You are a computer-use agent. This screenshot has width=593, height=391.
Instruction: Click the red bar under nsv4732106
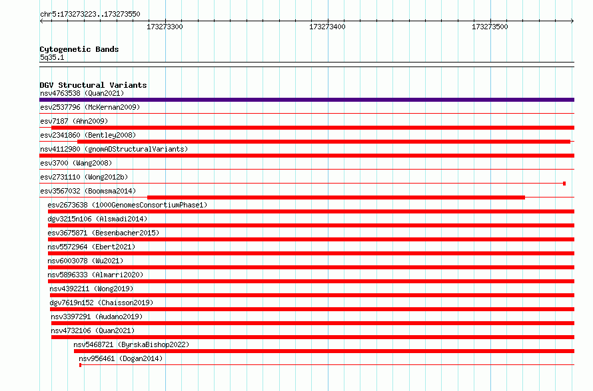point(312,337)
